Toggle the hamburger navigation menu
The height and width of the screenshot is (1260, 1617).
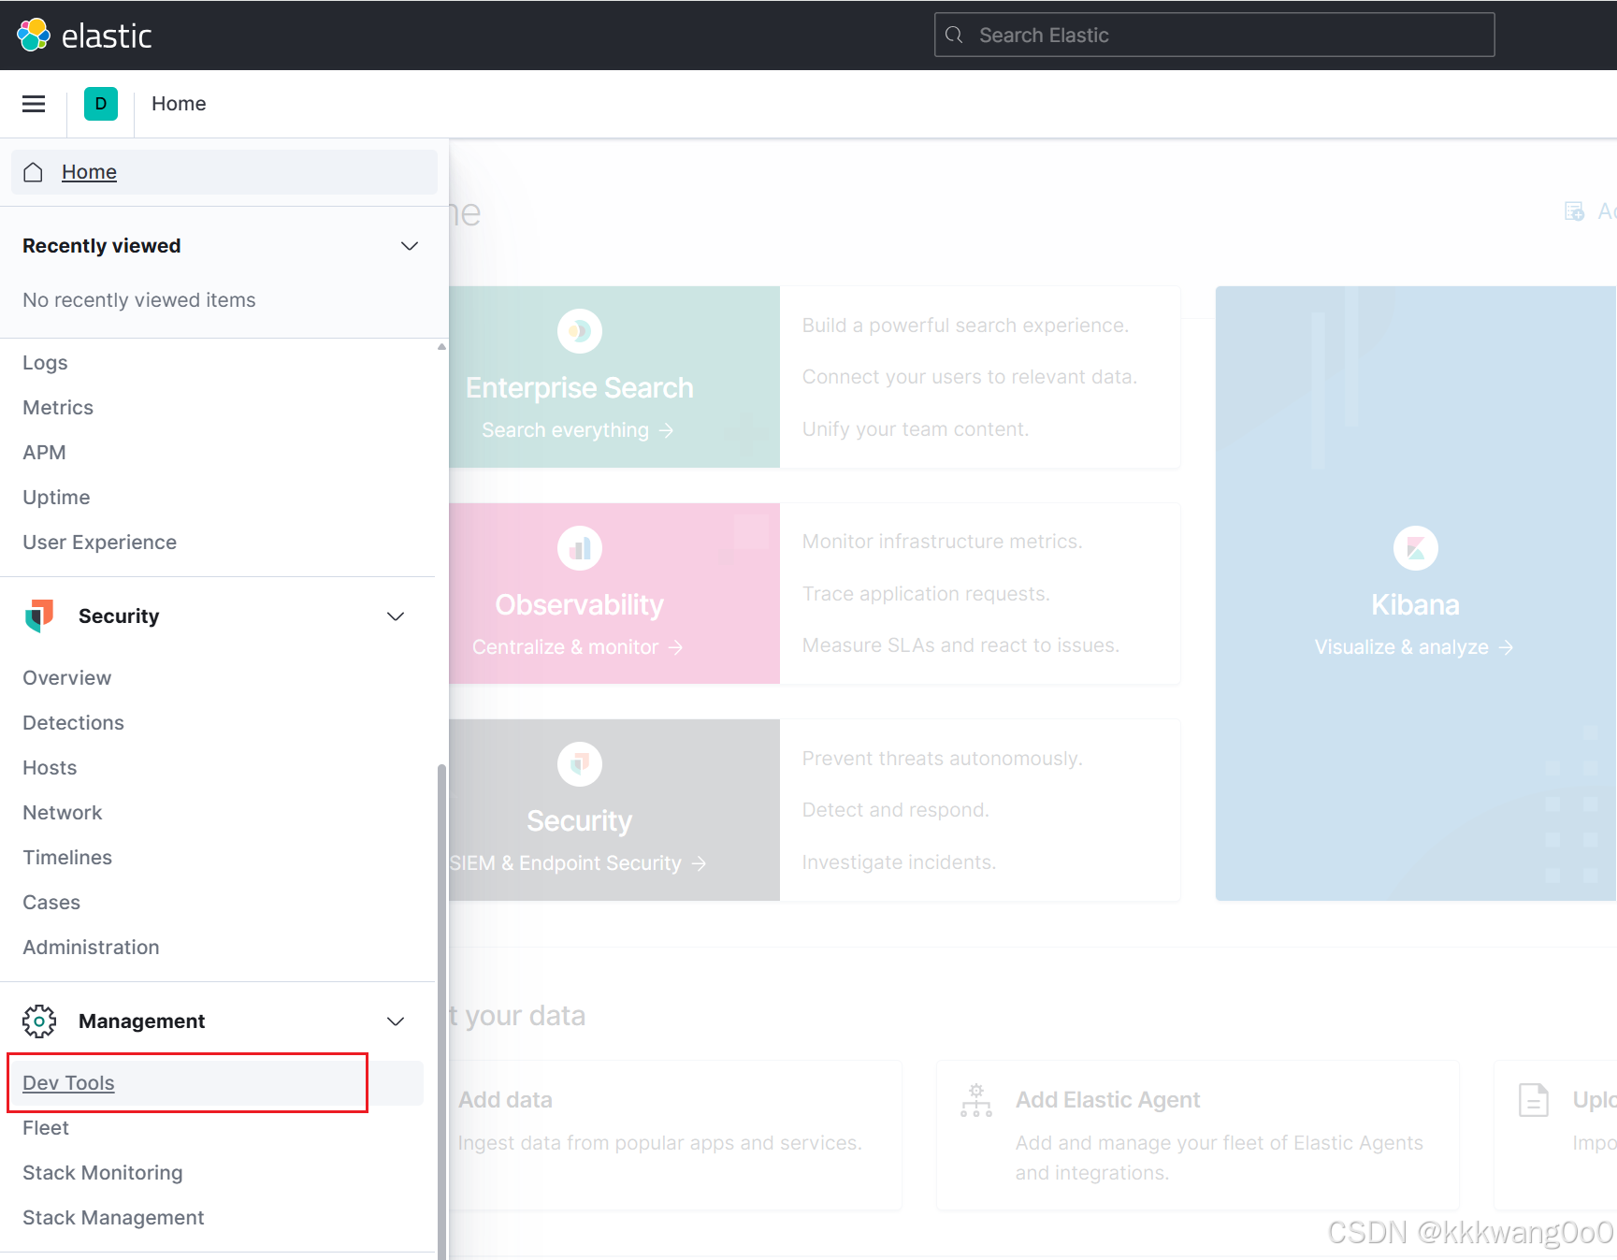34,104
